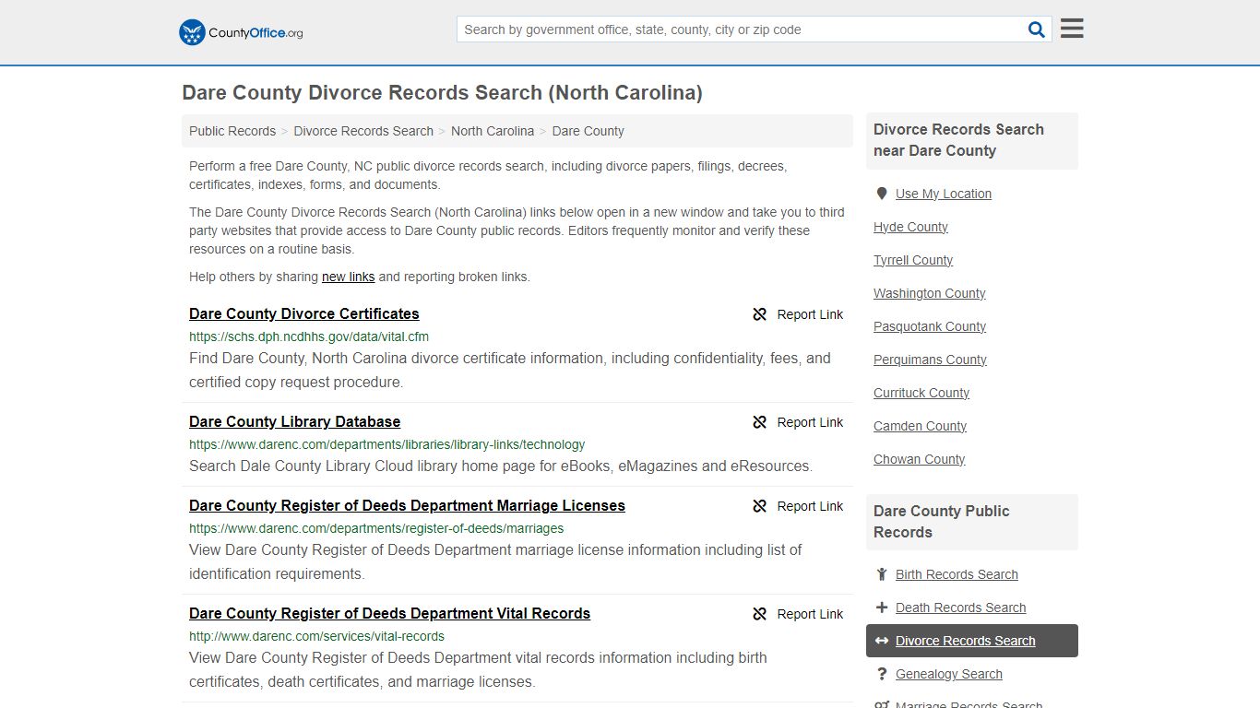Viewport: 1260px width, 708px height.
Task: Click broken-link icon for Library Database
Action: coord(759,422)
